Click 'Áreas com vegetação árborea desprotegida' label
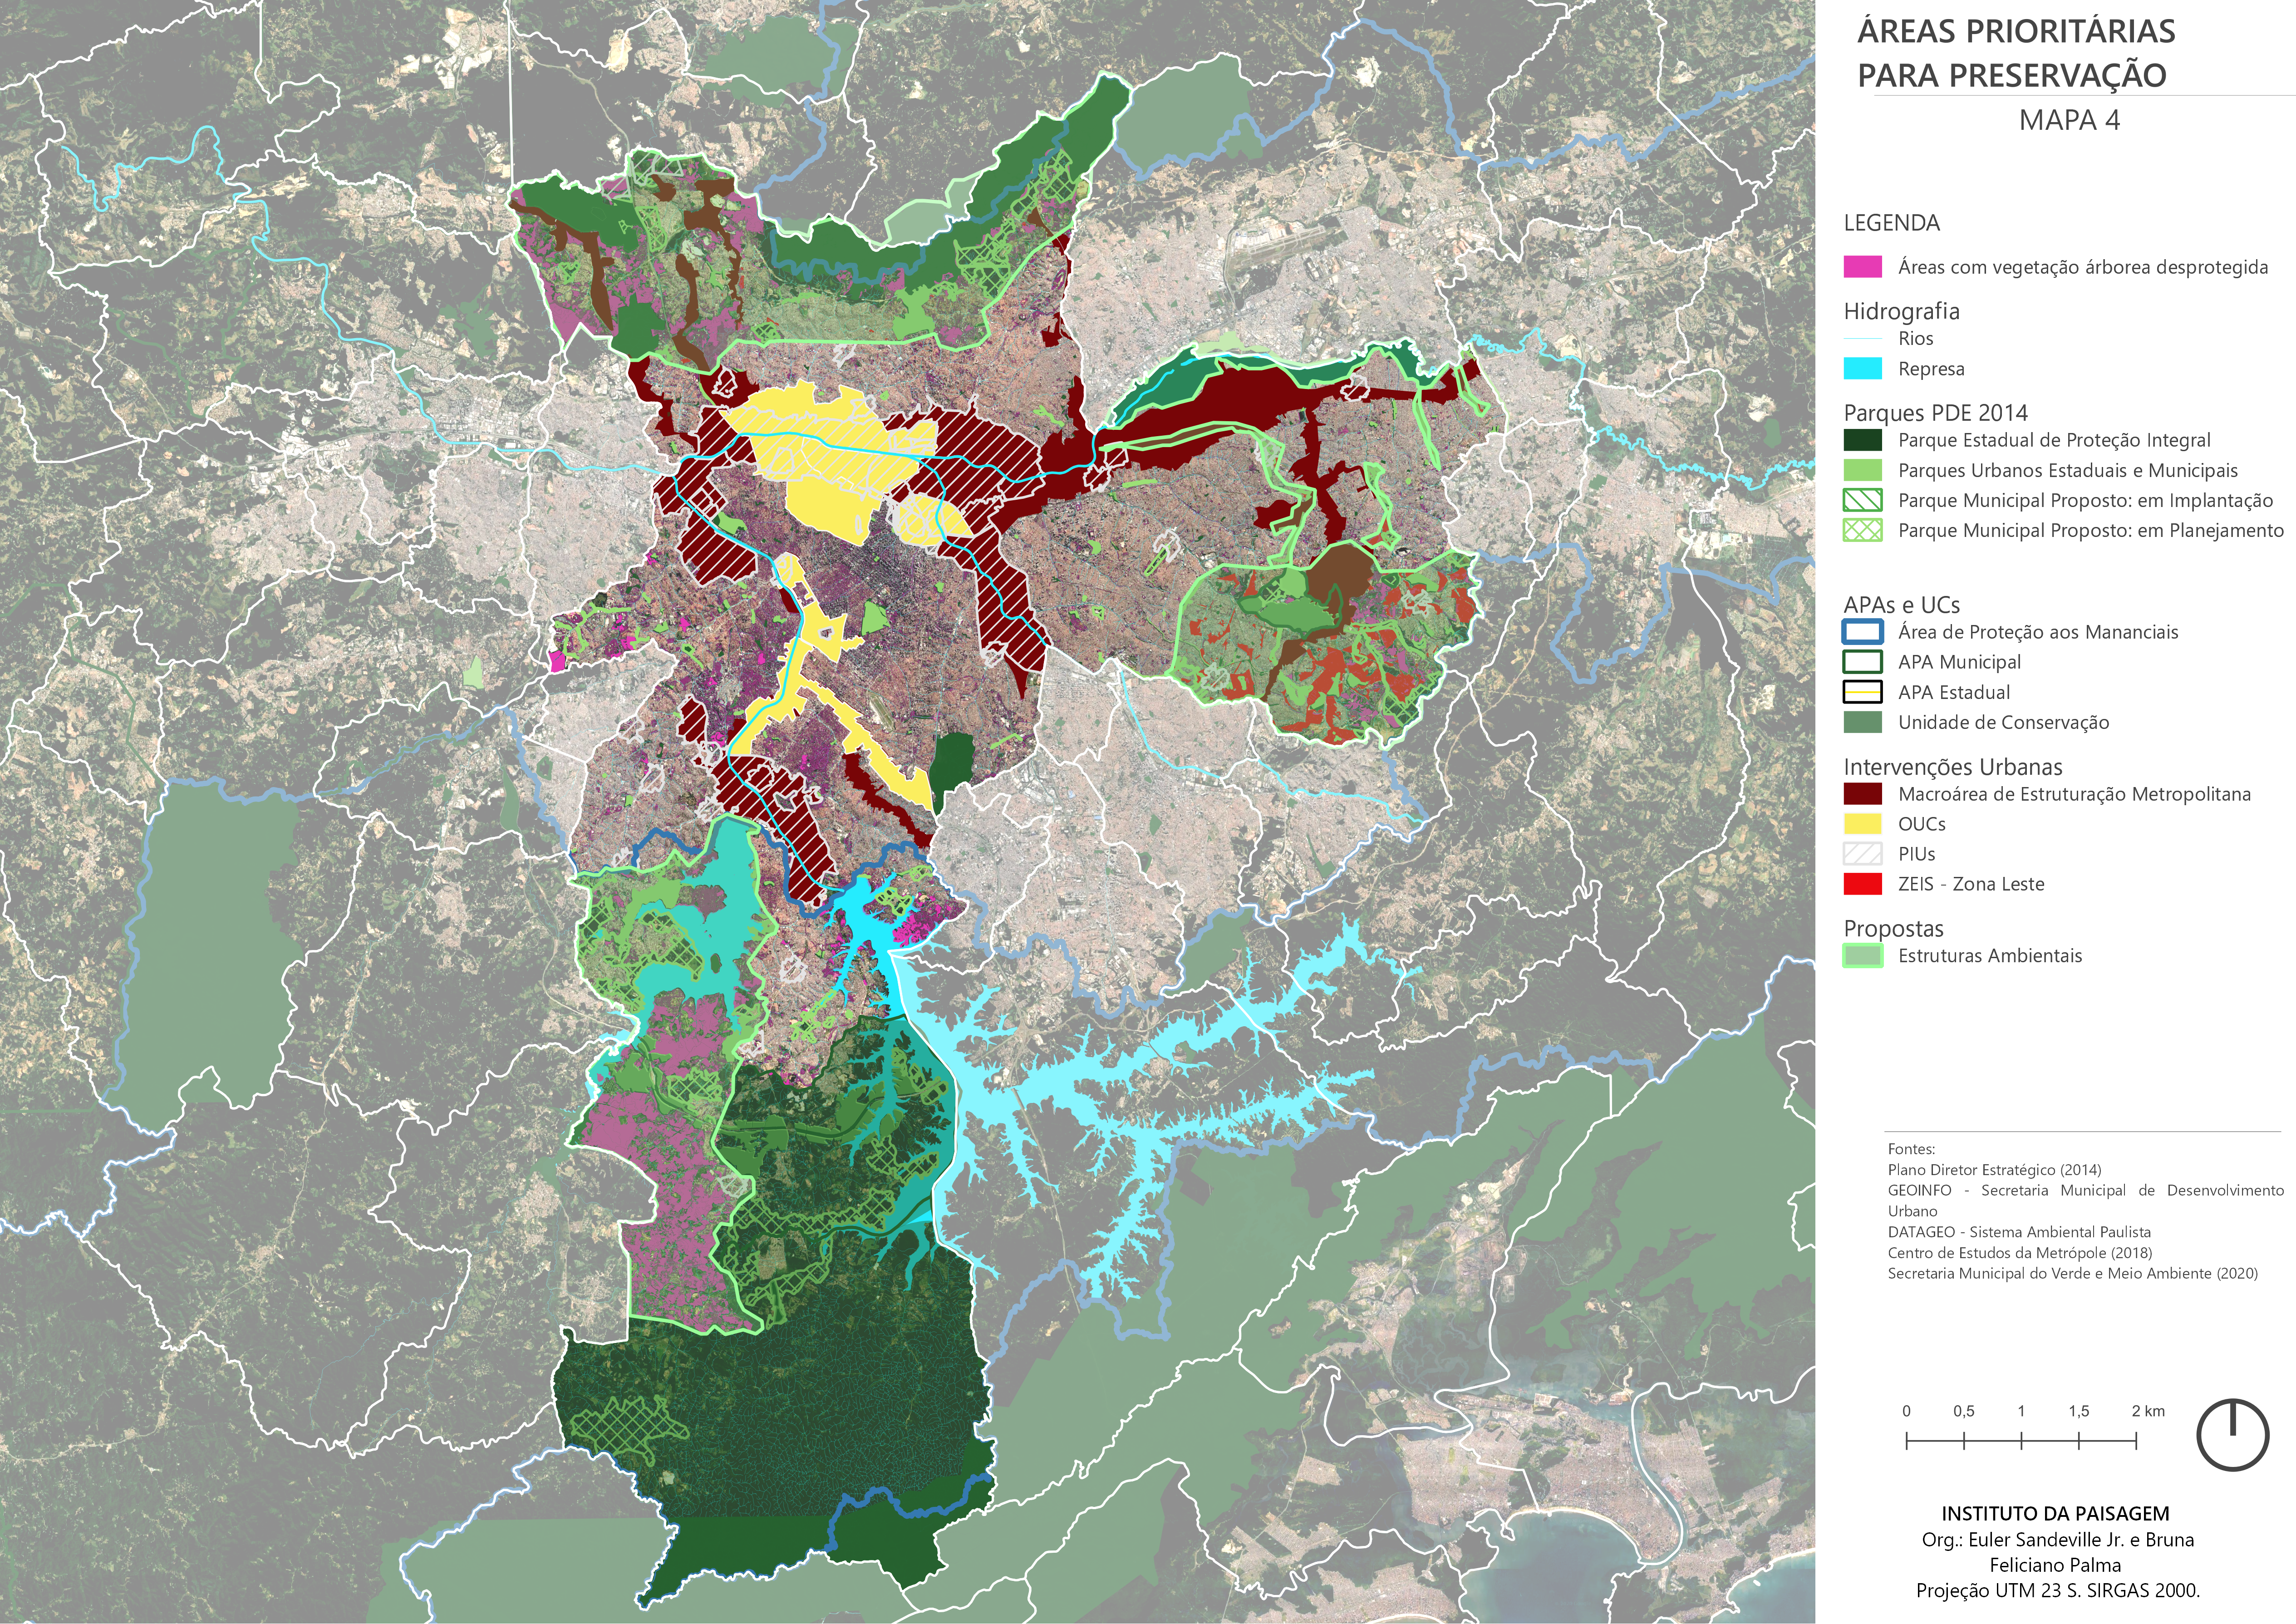Viewport: 2296px width, 1624px height. pos(2083,267)
